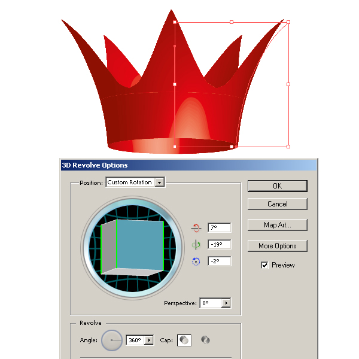The width and height of the screenshot is (359, 359).
Task: Open the Perspective slider arrow
Action: [x=226, y=303]
